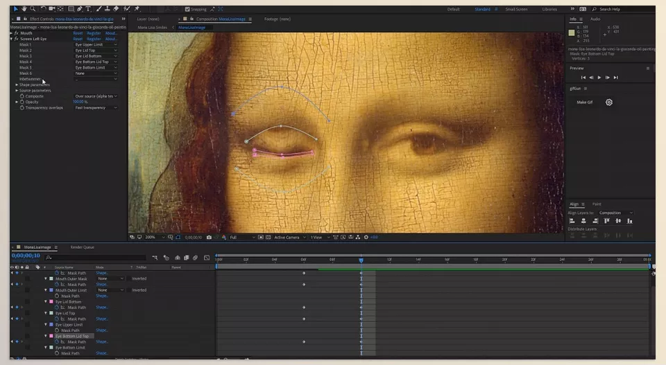Image resolution: width=666 pixels, height=365 pixels.
Task: Open the Paint panel tab
Action: click(597, 204)
